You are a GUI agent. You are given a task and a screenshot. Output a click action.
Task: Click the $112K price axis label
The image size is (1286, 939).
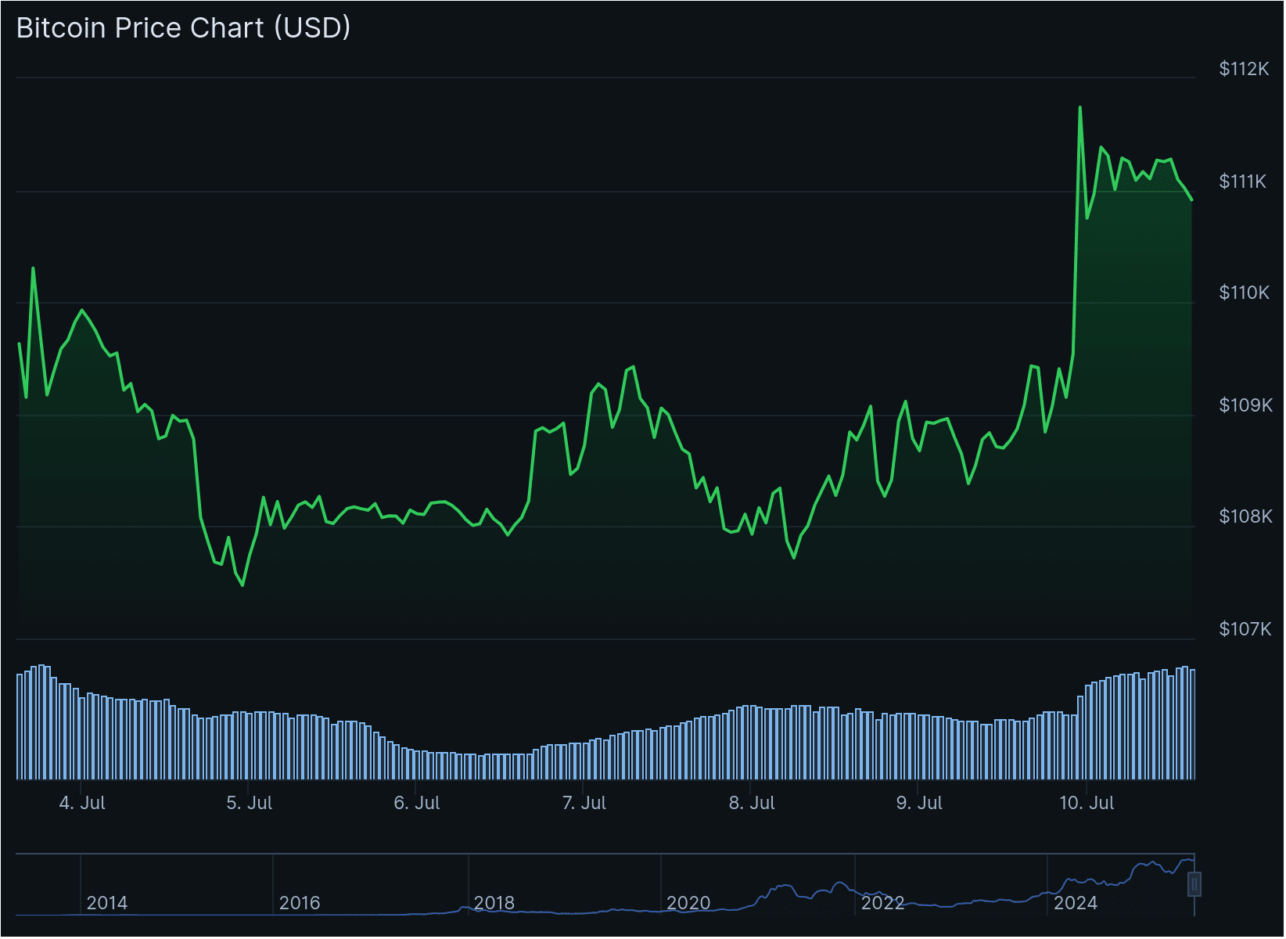pyautogui.click(x=1244, y=69)
